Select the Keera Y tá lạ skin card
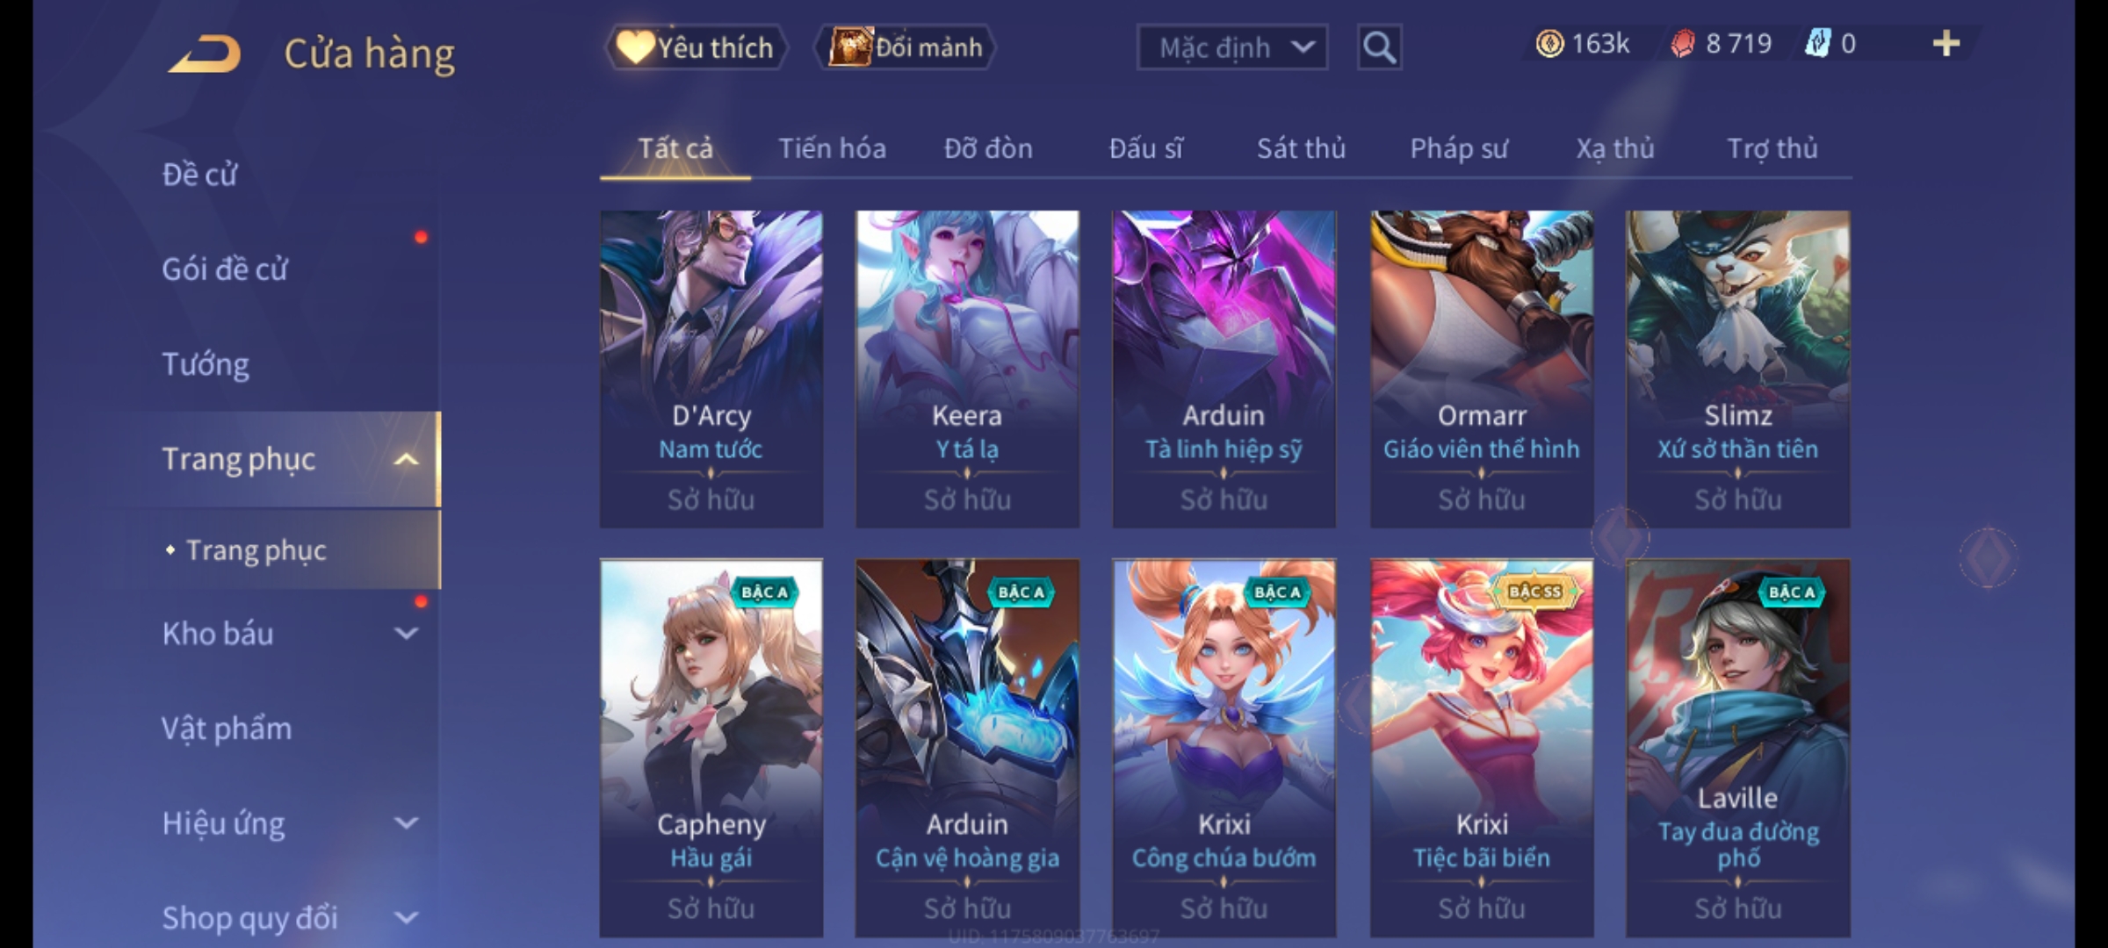 pyautogui.click(x=967, y=369)
